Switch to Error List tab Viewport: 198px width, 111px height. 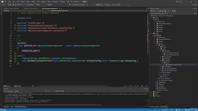[x=6, y=107]
